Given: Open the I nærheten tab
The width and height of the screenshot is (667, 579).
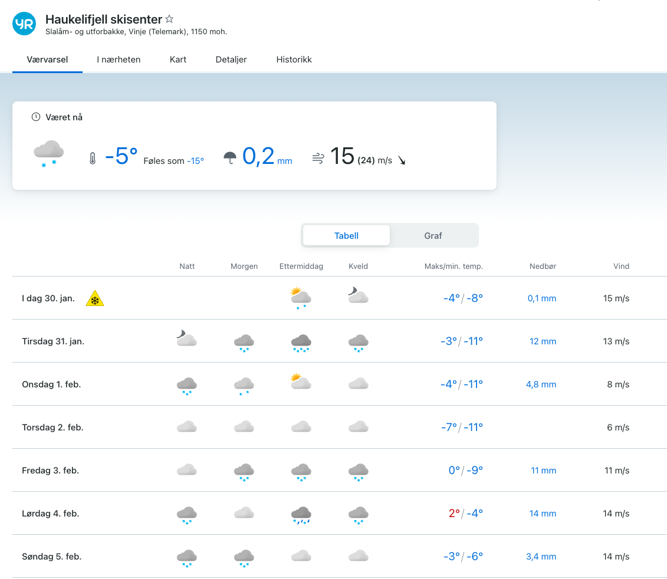Looking at the screenshot, I should pyautogui.click(x=119, y=60).
